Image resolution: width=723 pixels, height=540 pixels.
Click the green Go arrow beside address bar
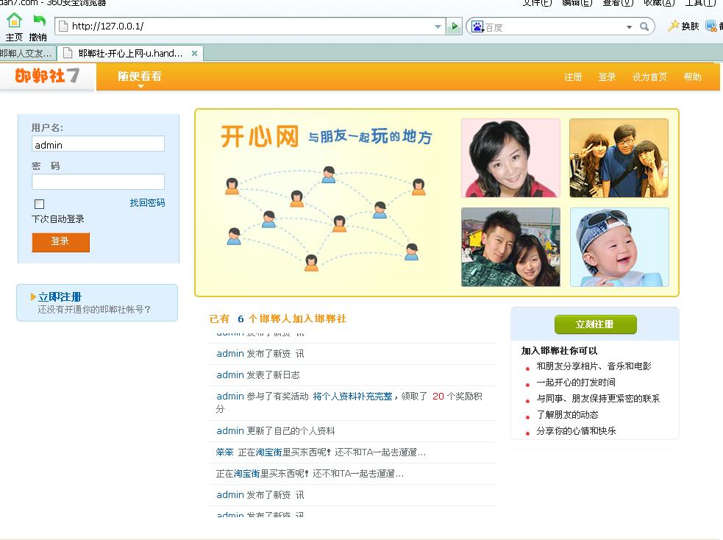455,26
